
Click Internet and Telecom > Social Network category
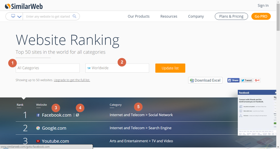point(141,115)
